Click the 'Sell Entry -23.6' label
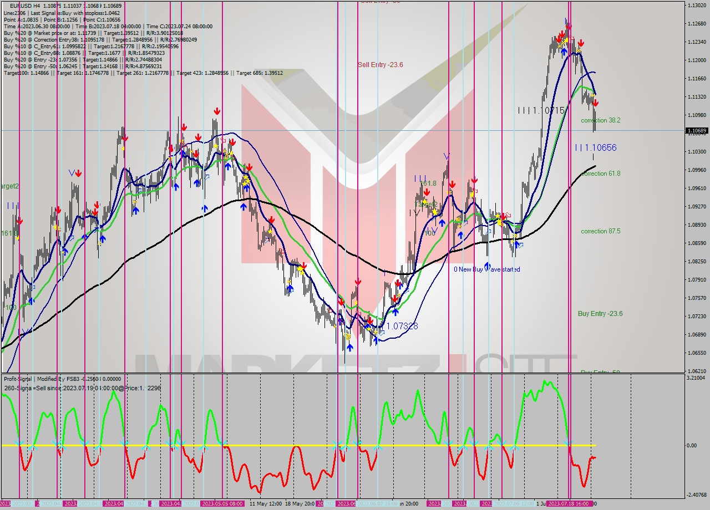 click(x=381, y=65)
